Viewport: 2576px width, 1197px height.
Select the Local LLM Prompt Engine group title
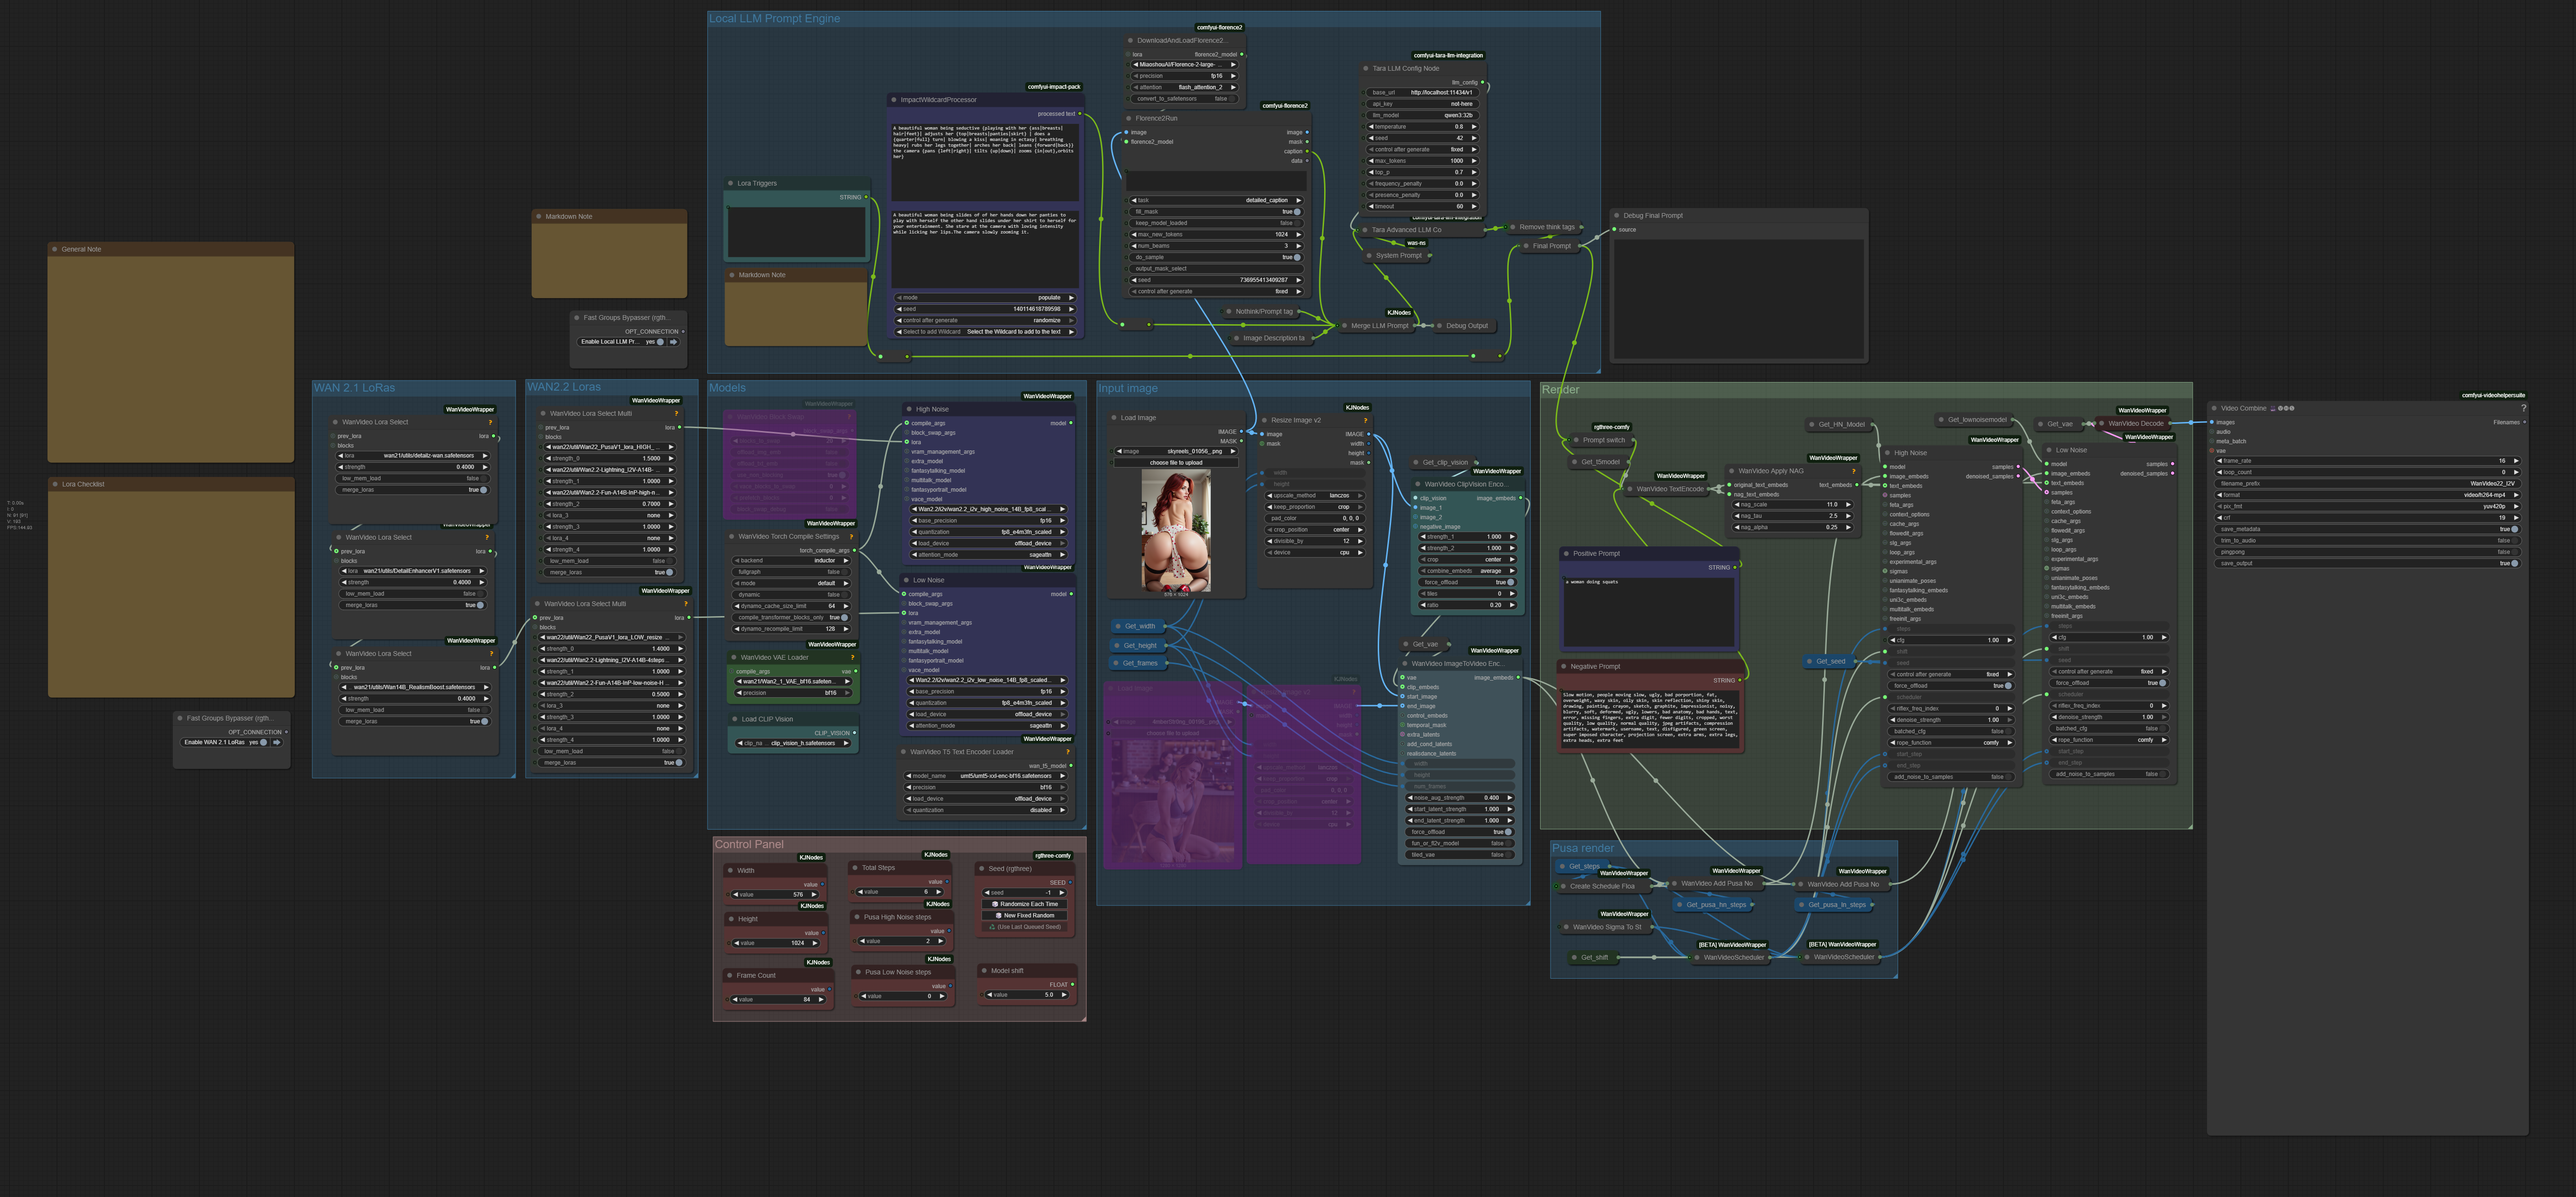point(774,19)
